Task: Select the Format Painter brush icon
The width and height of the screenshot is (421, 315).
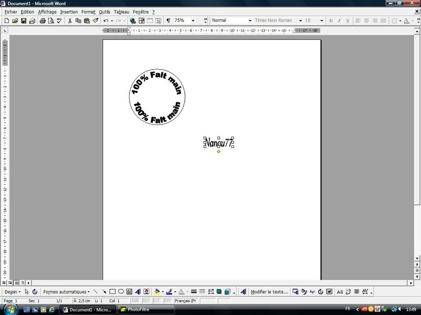Action: pyautogui.click(x=95, y=20)
